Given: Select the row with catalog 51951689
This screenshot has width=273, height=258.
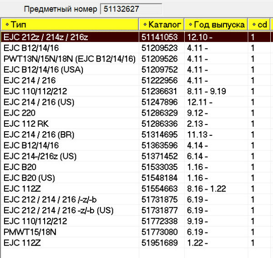Looking at the screenshot, I should [x=136, y=243].
